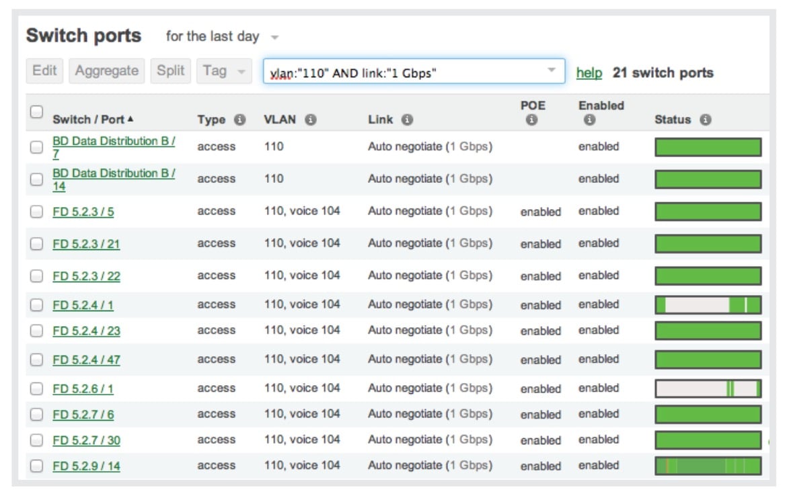This screenshot has height=496, width=787.
Task: Open the FD 5.2.4 / 47 port link
Action: pyautogui.click(x=86, y=360)
